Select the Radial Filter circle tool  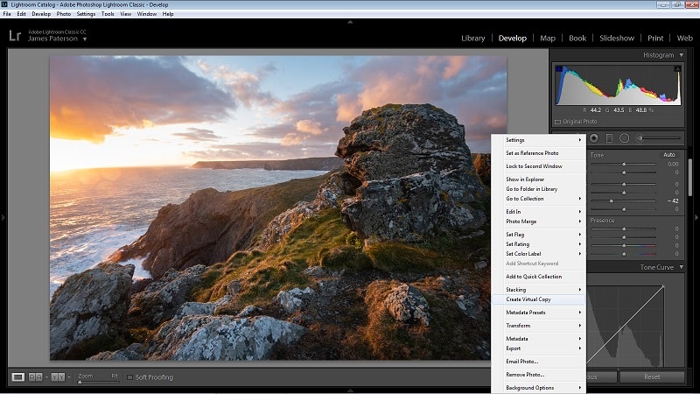pos(624,138)
